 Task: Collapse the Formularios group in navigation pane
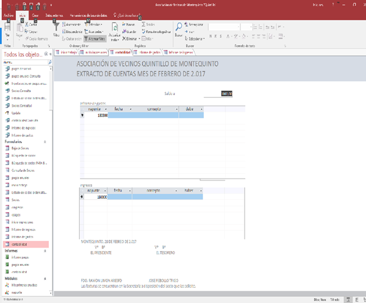tap(45, 141)
